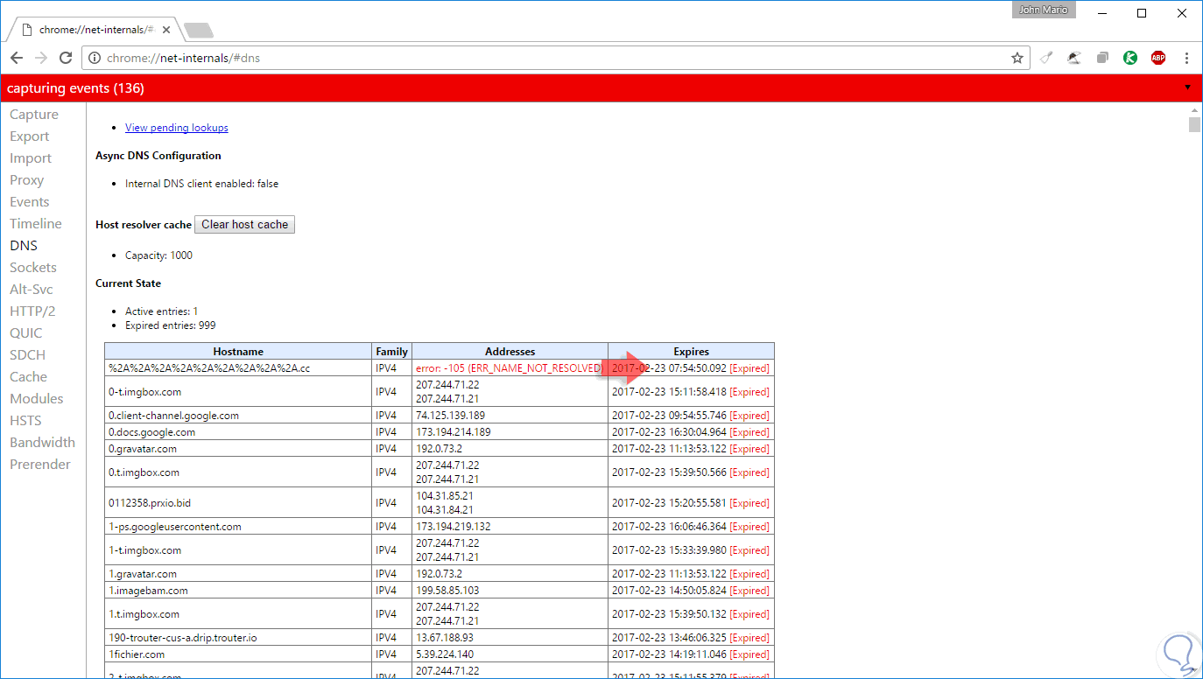Viewport: 1203px width, 679px height.
Task: Open the HTTP/2 section
Action: click(x=32, y=311)
